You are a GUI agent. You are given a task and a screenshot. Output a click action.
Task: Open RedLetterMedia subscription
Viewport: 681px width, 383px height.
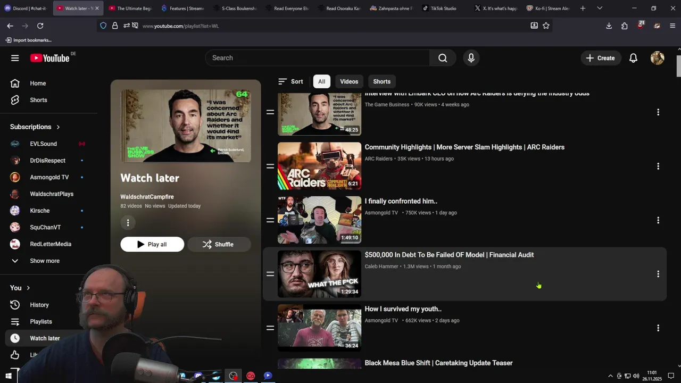[x=51, y=244]
